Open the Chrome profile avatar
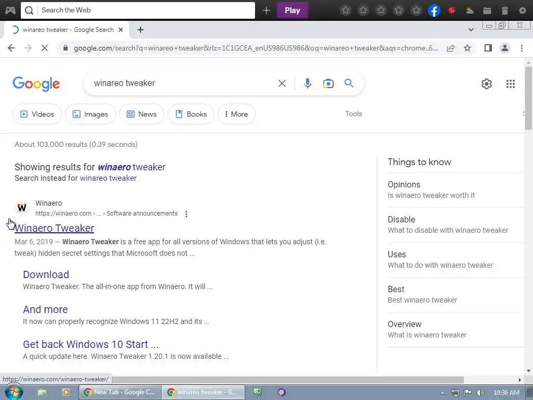Image resolution: width=533 pixels, height=400 pixels. coord(505,48)
